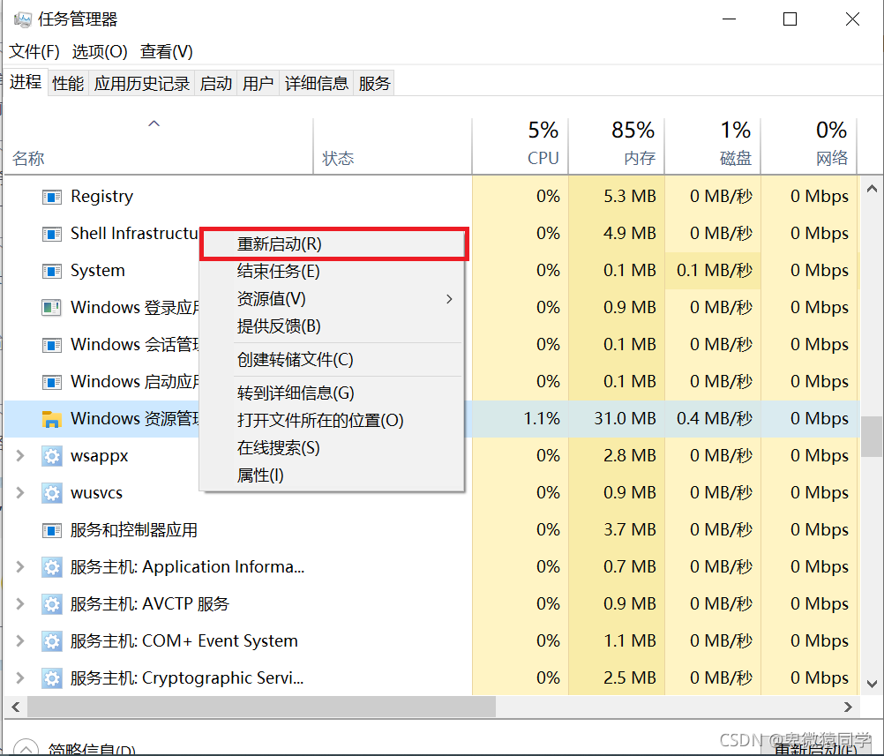Screen dimensions: 884x756
Task: Switch to the 详细信息 tab
Action: [316, 84]
